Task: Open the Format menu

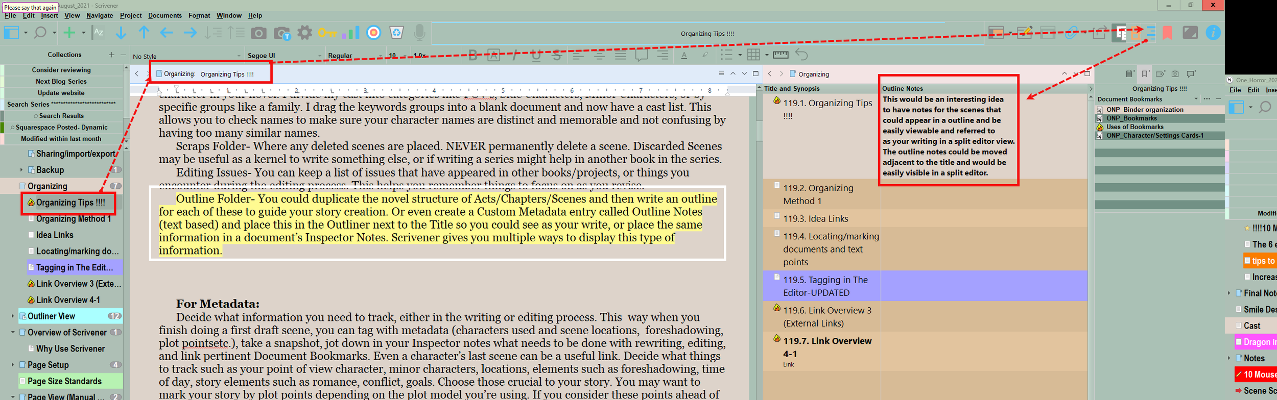Action: [x=199, y=16]
